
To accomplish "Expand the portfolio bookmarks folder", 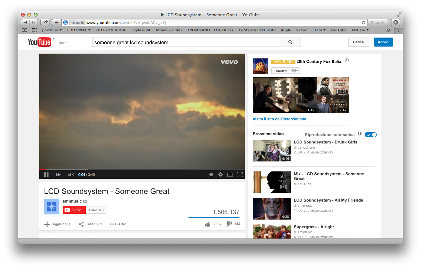I will click(52, 30).
